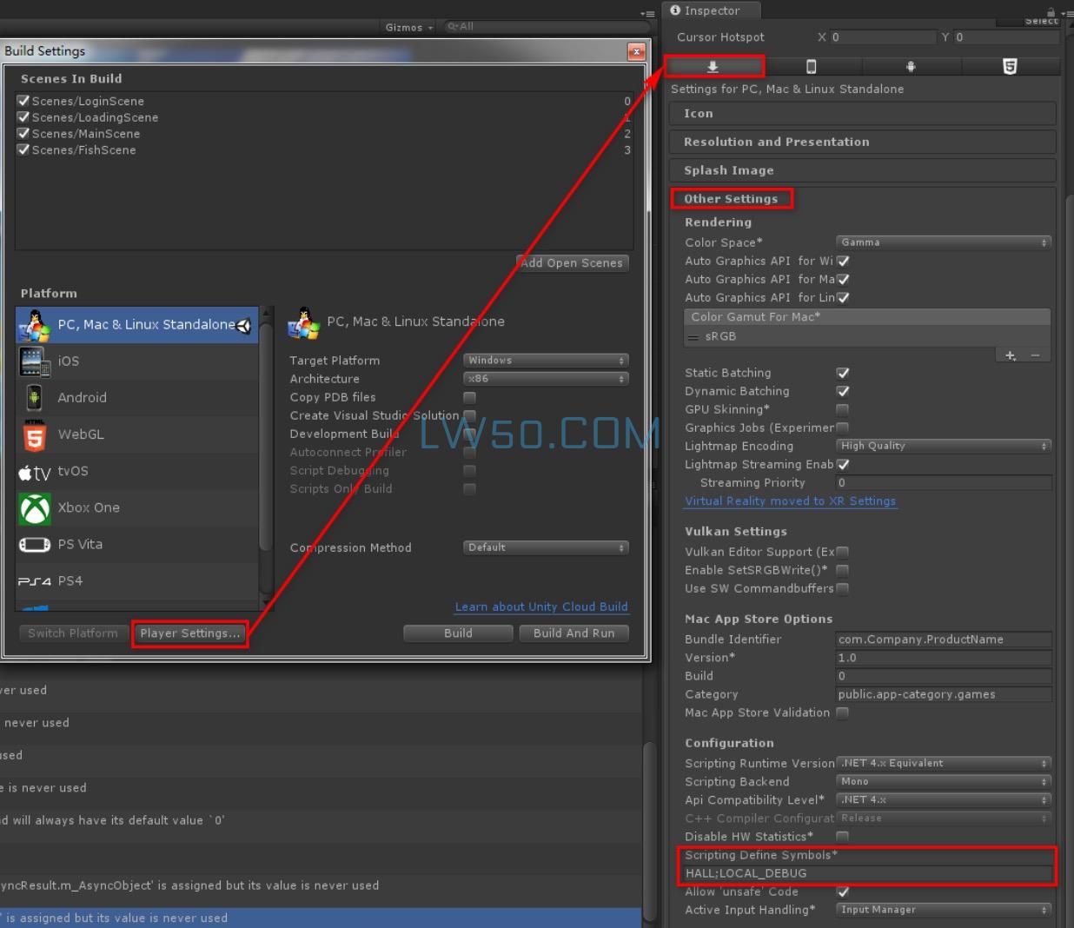
Task: Select the standalone download-arrow platform tab
Action: tap(713, 67)
